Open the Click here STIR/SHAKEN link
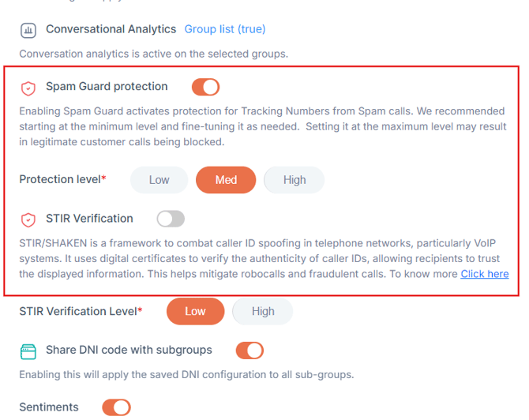 click(484, 274)
